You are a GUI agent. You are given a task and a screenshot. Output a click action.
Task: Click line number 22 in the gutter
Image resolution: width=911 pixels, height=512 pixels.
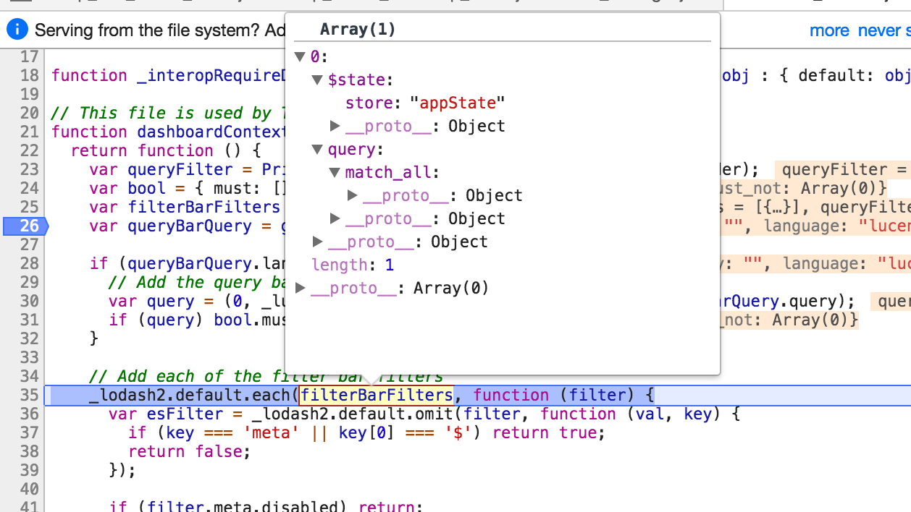28,150
